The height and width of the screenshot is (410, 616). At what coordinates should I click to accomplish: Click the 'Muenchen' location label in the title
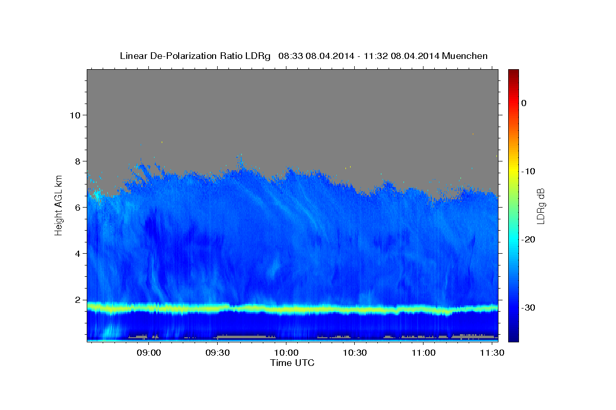coord(465,56)
